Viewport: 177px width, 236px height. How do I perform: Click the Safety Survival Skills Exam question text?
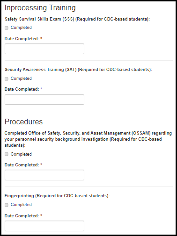point(77,19)
